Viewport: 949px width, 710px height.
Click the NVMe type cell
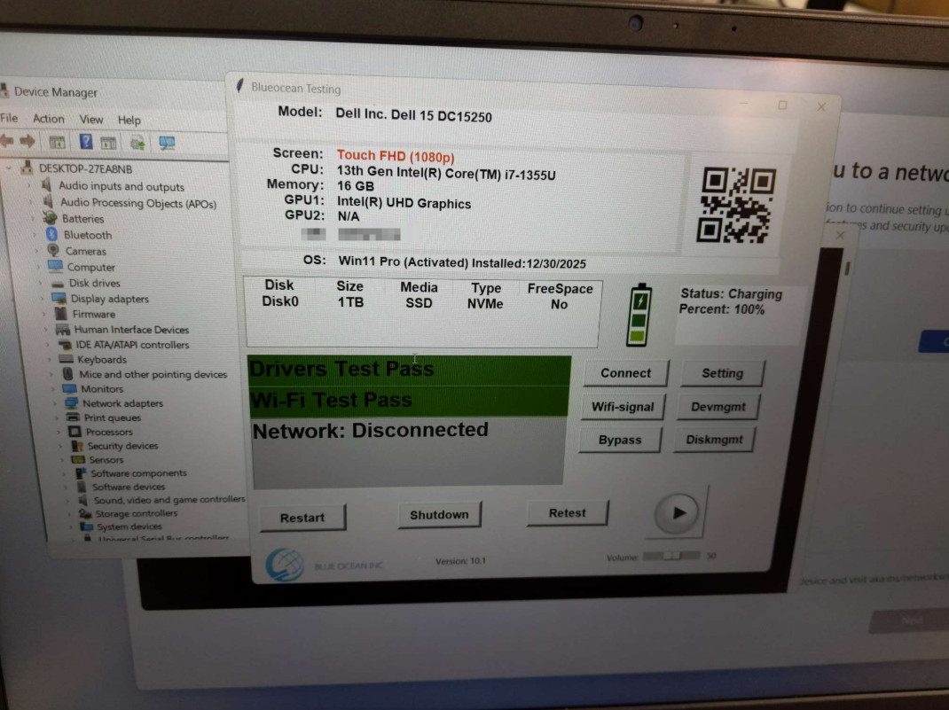485,304
